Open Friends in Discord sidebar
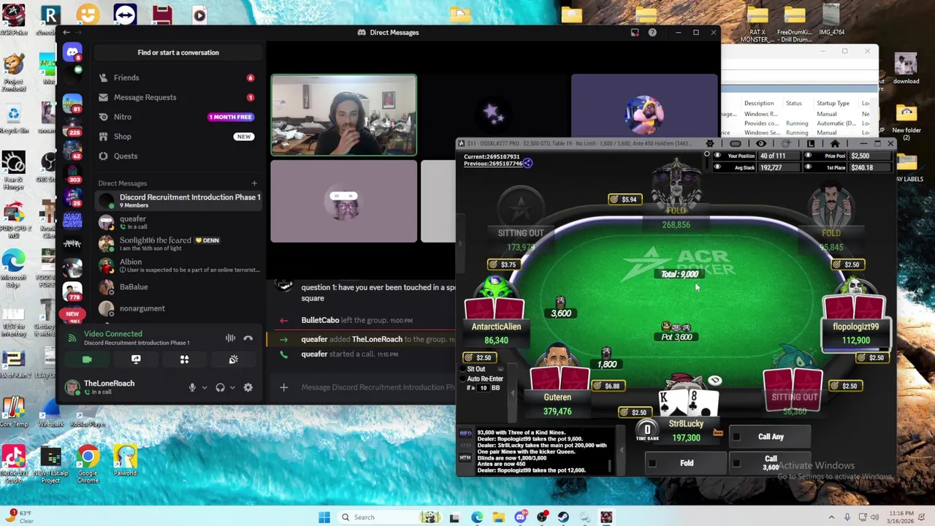The width and height of the screenshot is (935, 526). coord(178,77)
